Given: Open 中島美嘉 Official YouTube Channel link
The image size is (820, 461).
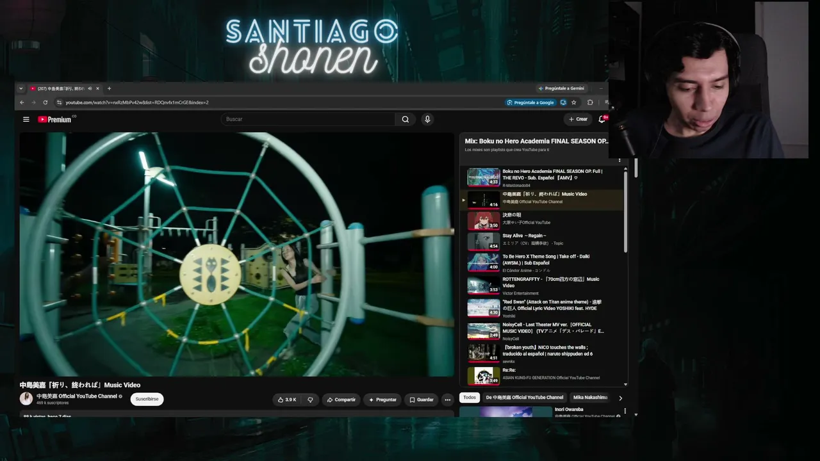Looking at the screenshot, I should (x=77, y=396).
